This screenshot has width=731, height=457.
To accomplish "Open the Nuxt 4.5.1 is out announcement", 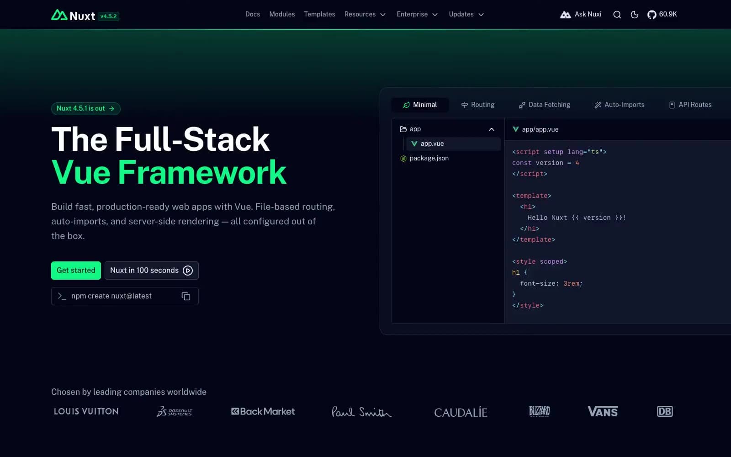I will coord(86,109).
